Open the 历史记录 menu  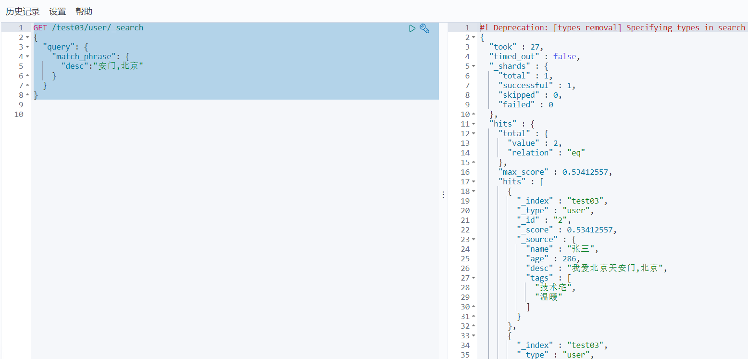[x=23, y=11]
